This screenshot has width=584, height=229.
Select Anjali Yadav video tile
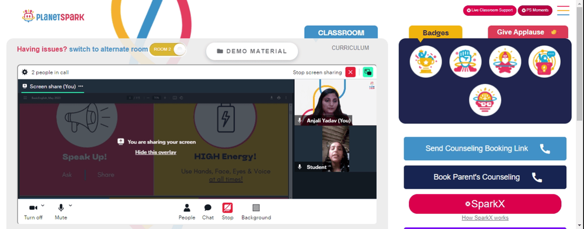pos(335,102)
